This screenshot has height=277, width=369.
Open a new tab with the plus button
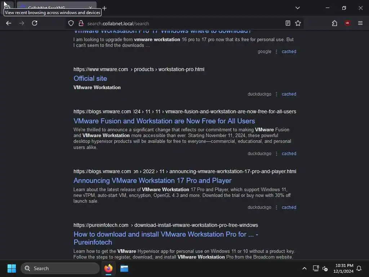104,8
